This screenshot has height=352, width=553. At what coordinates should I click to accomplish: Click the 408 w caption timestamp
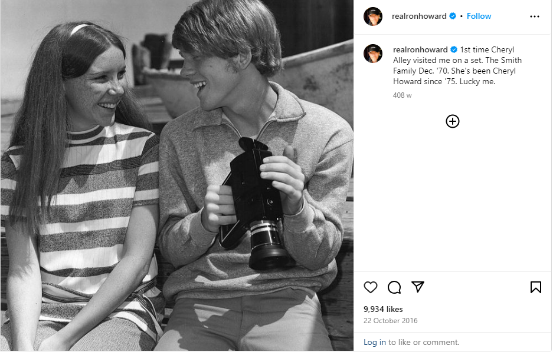tap(402, 95)
